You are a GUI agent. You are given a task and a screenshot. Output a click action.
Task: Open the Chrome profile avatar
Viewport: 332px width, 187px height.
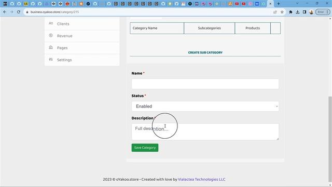coord(311,12)
